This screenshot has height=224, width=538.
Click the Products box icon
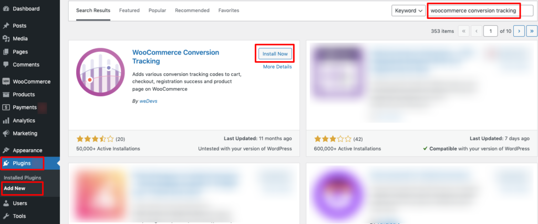coord(6,94)
